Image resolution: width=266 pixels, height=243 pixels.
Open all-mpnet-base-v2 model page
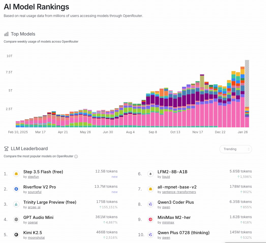(177, 187)
